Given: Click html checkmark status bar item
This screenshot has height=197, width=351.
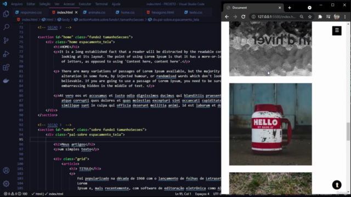Looking at the screenshot, I should (37, 194).
